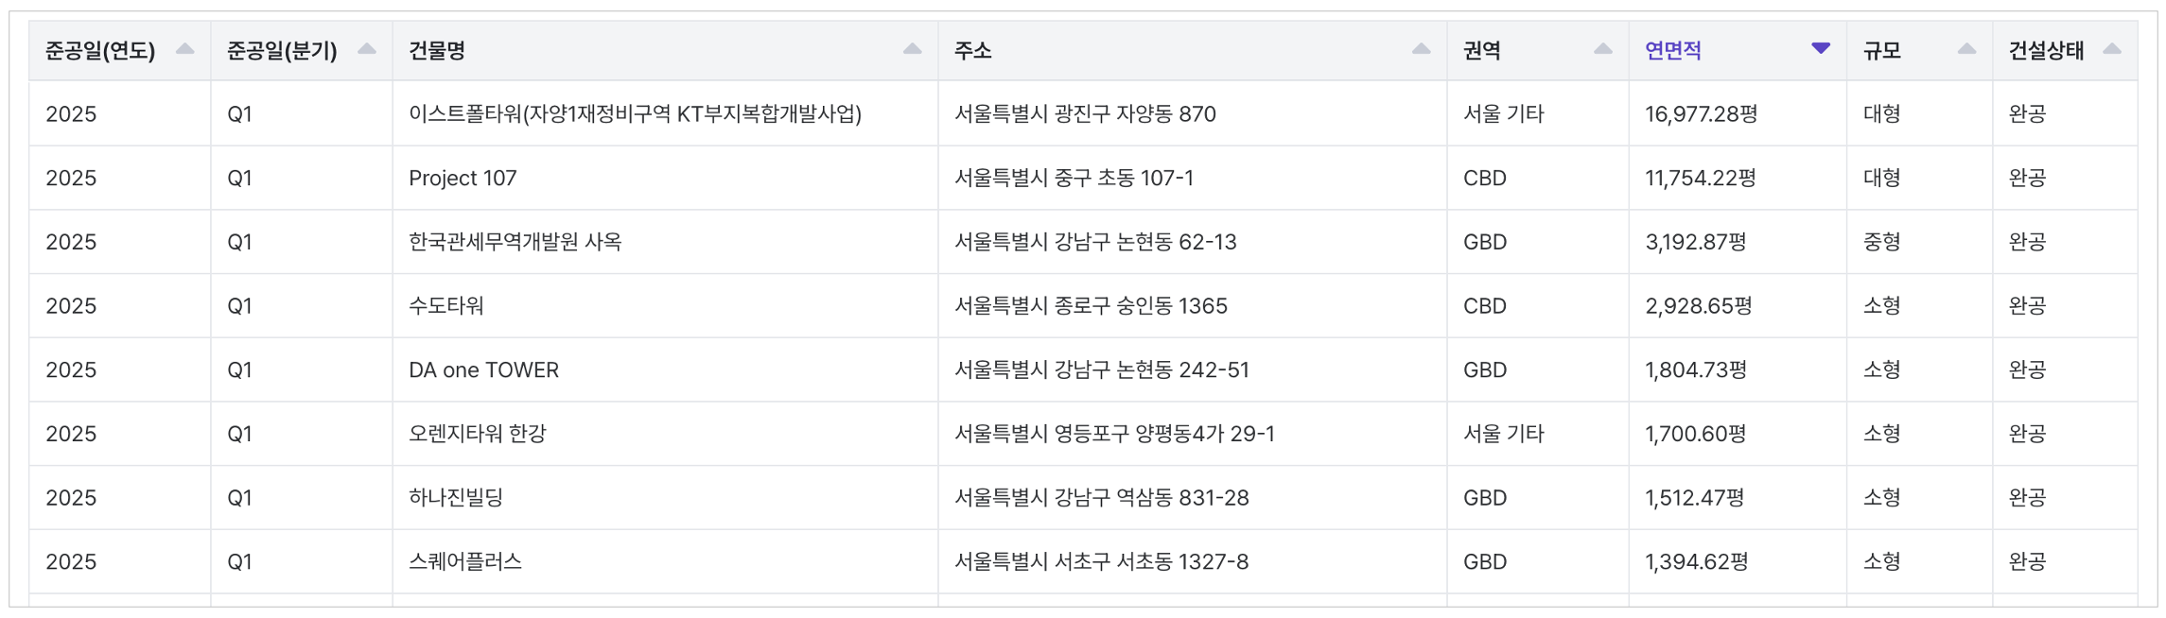Sort by 건설상태 arrow icon
This screenshot has height=618, width=2166.
pyautogui.click(x=2112, y=49)
